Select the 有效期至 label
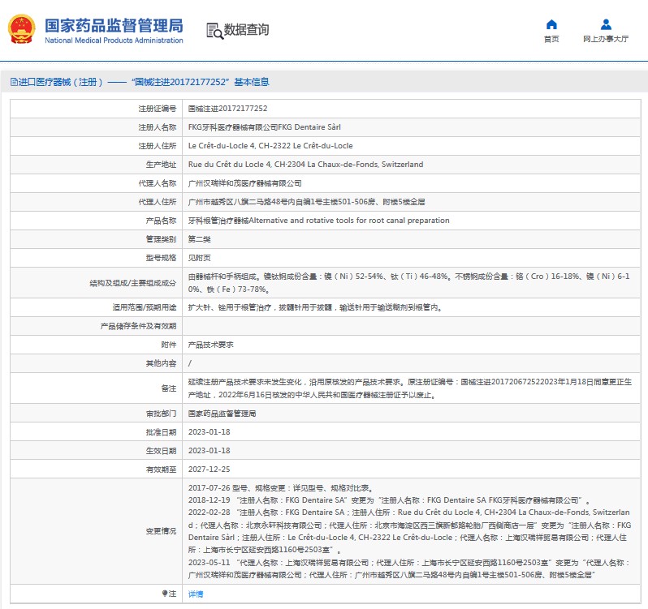The width and height of the screenshot is (648, 609). click(161, 470)
